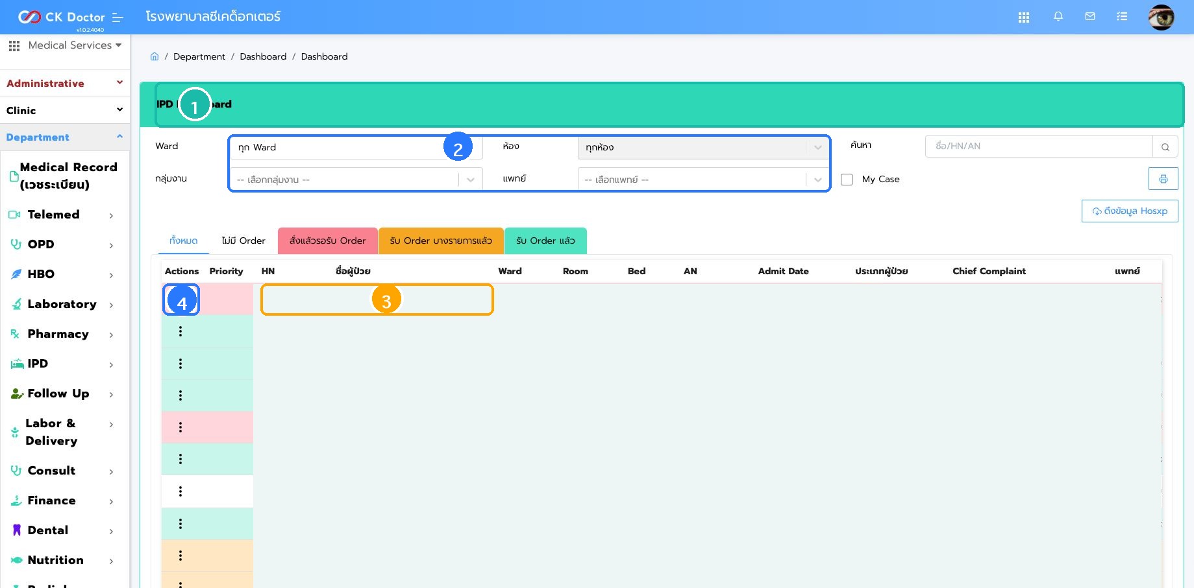Viewport: 1194px width, 588px height.
Task: Click the Labor & Delivery baby icon
Action: 15,432
